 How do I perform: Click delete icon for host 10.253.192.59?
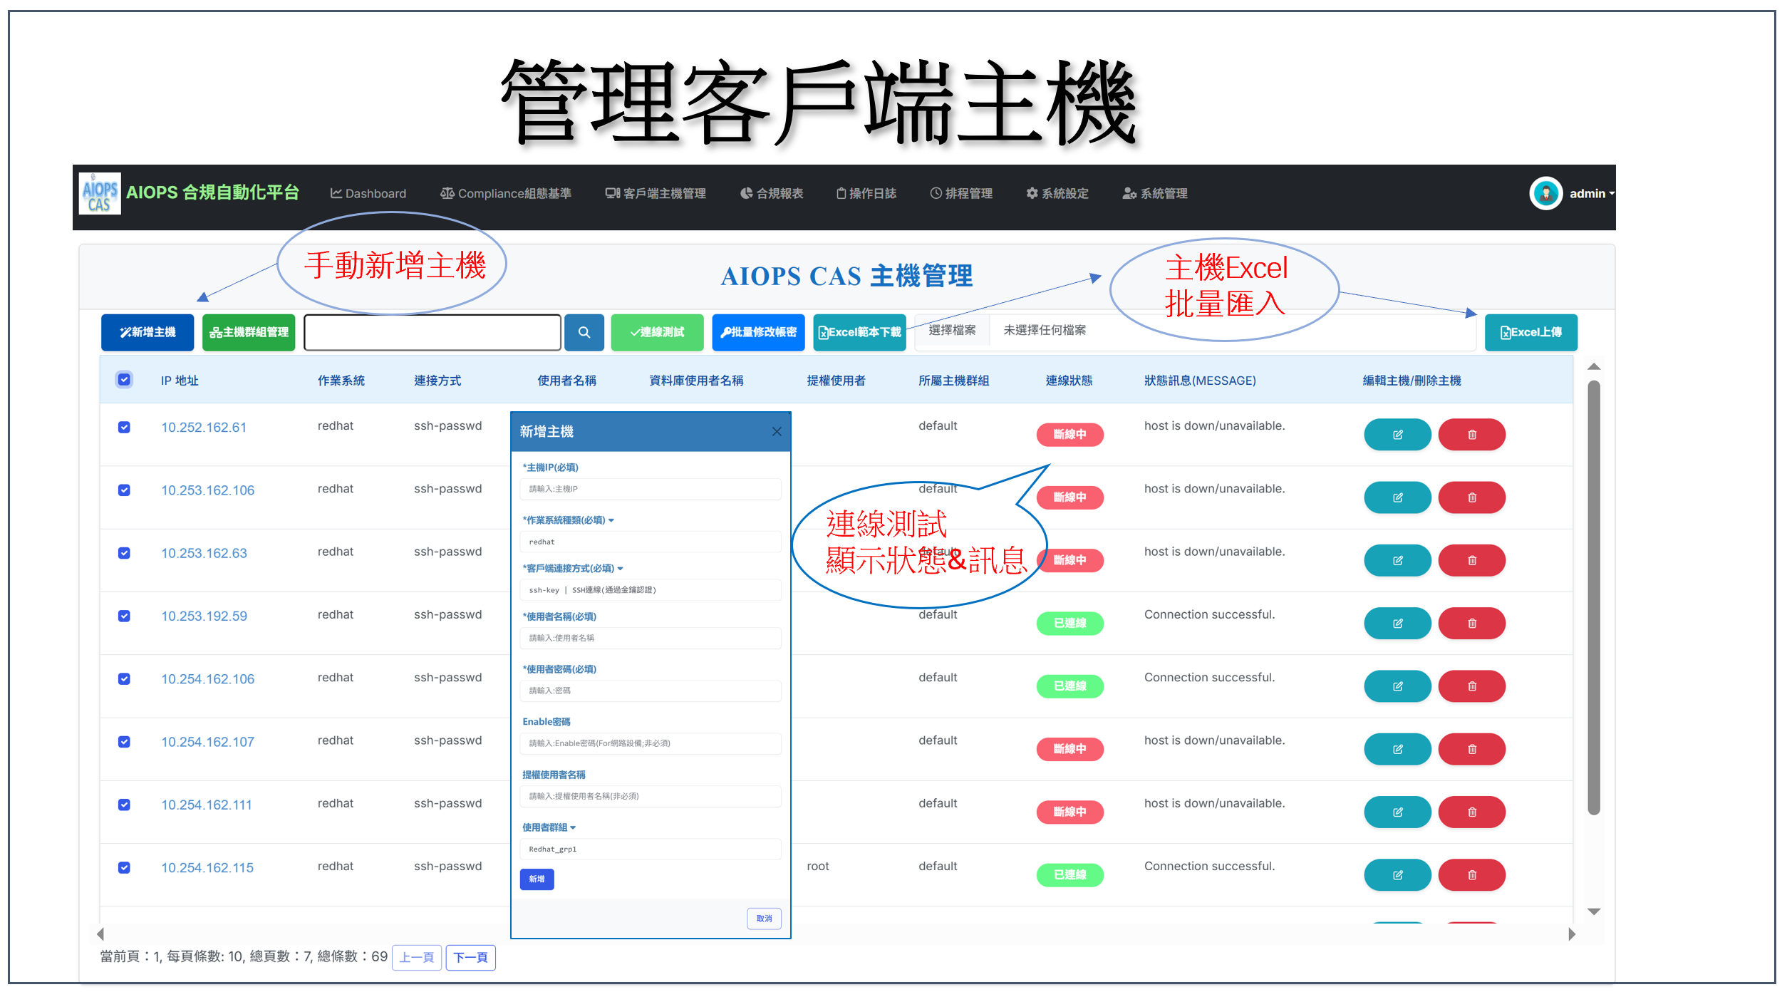coord(1471,624)
